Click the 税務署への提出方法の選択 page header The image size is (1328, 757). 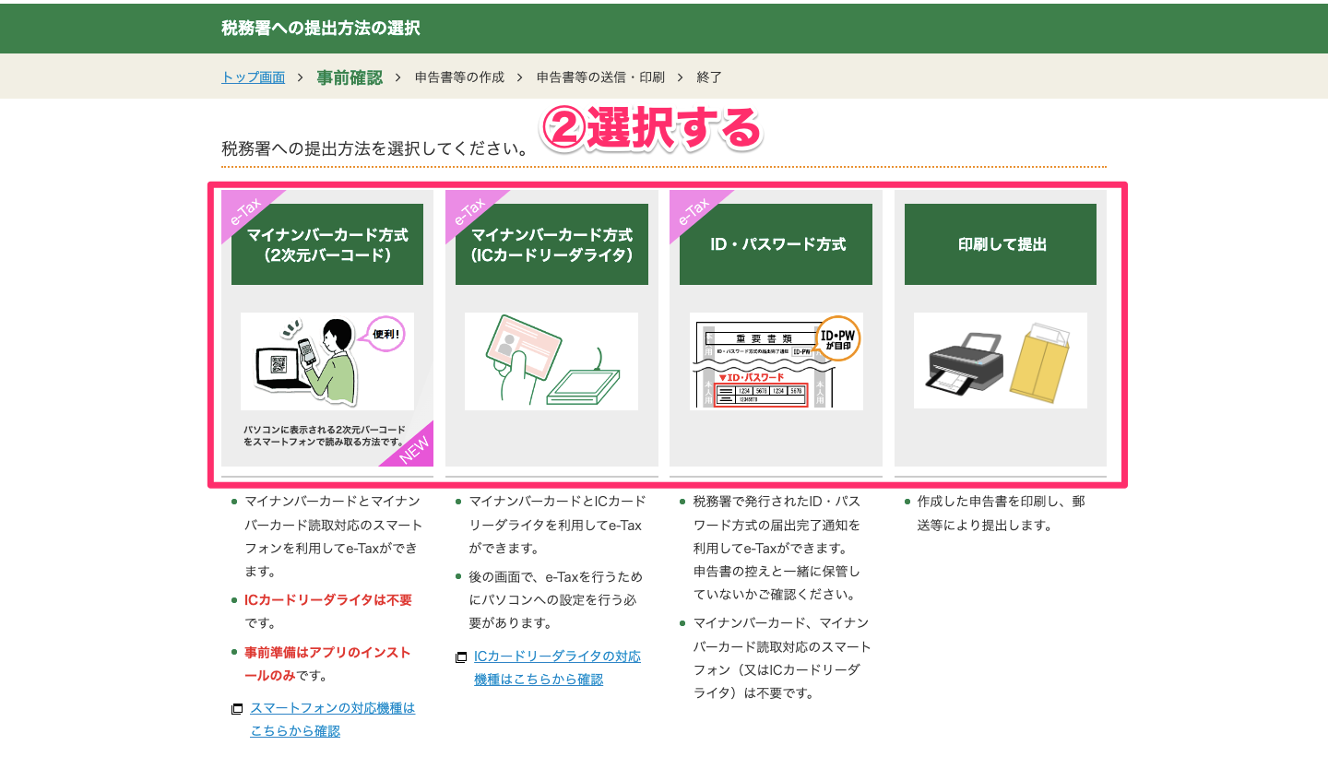321,29
